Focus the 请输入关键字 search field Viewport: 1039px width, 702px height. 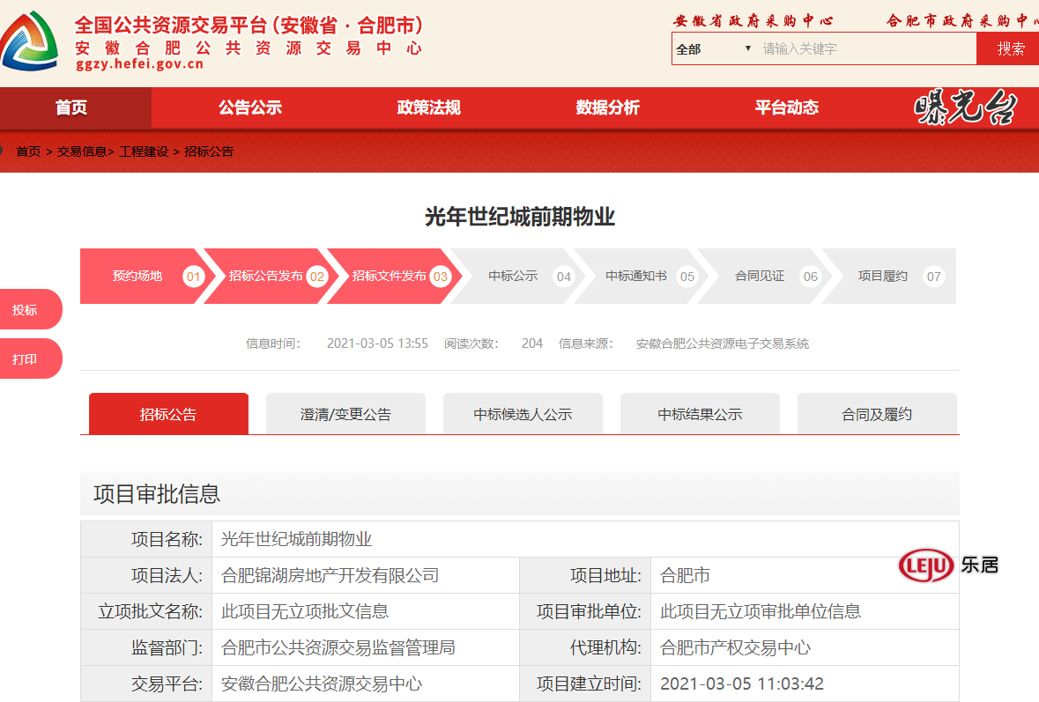(867, 49)
